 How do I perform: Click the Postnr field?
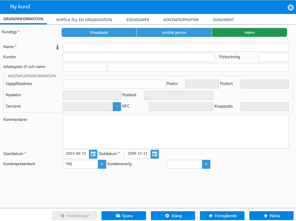[x=202, y=84]
